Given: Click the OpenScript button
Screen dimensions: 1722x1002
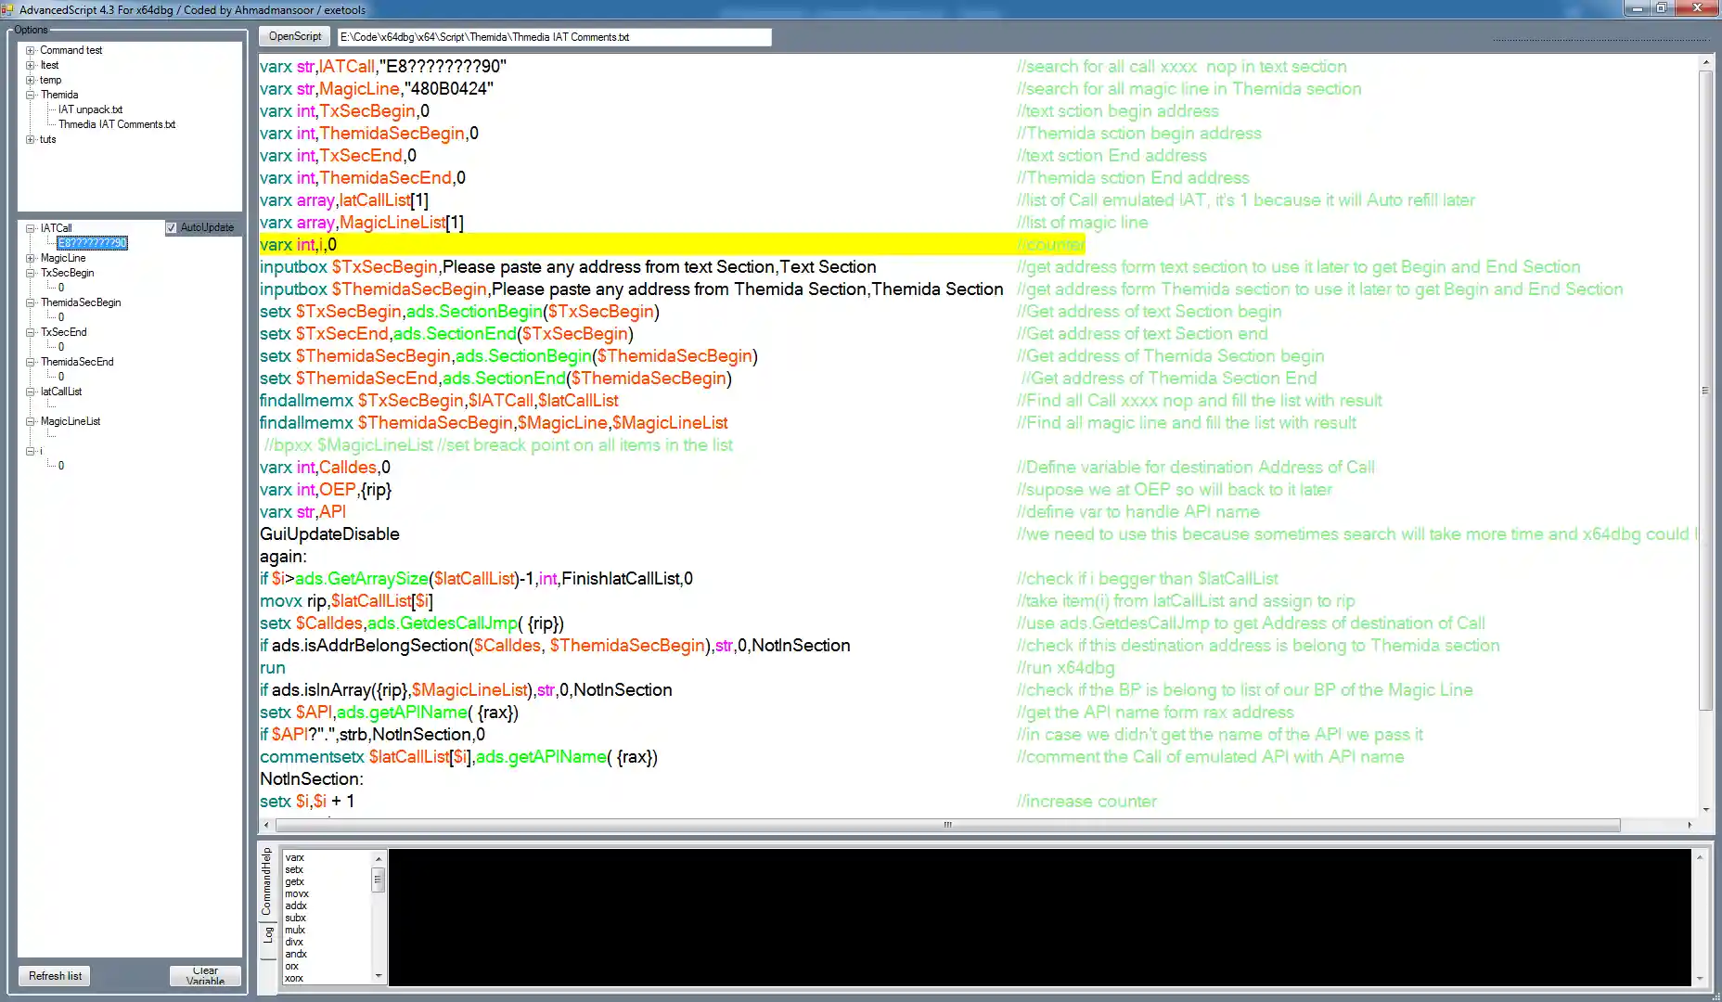Looking at the screenshot, I should (x=294, y=36).
